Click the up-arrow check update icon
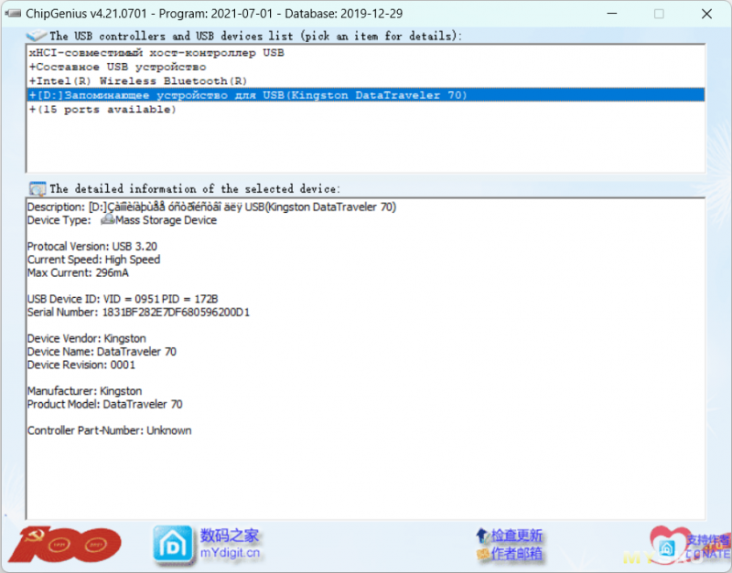 tap(482, 536)
